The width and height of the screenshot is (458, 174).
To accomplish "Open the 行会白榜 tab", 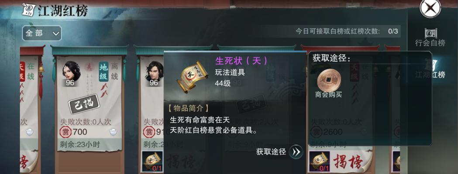I will (430, 38).
